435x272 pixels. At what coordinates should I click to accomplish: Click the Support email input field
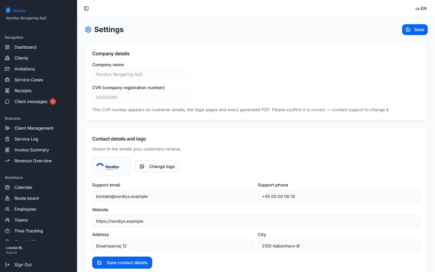(173, 196)
